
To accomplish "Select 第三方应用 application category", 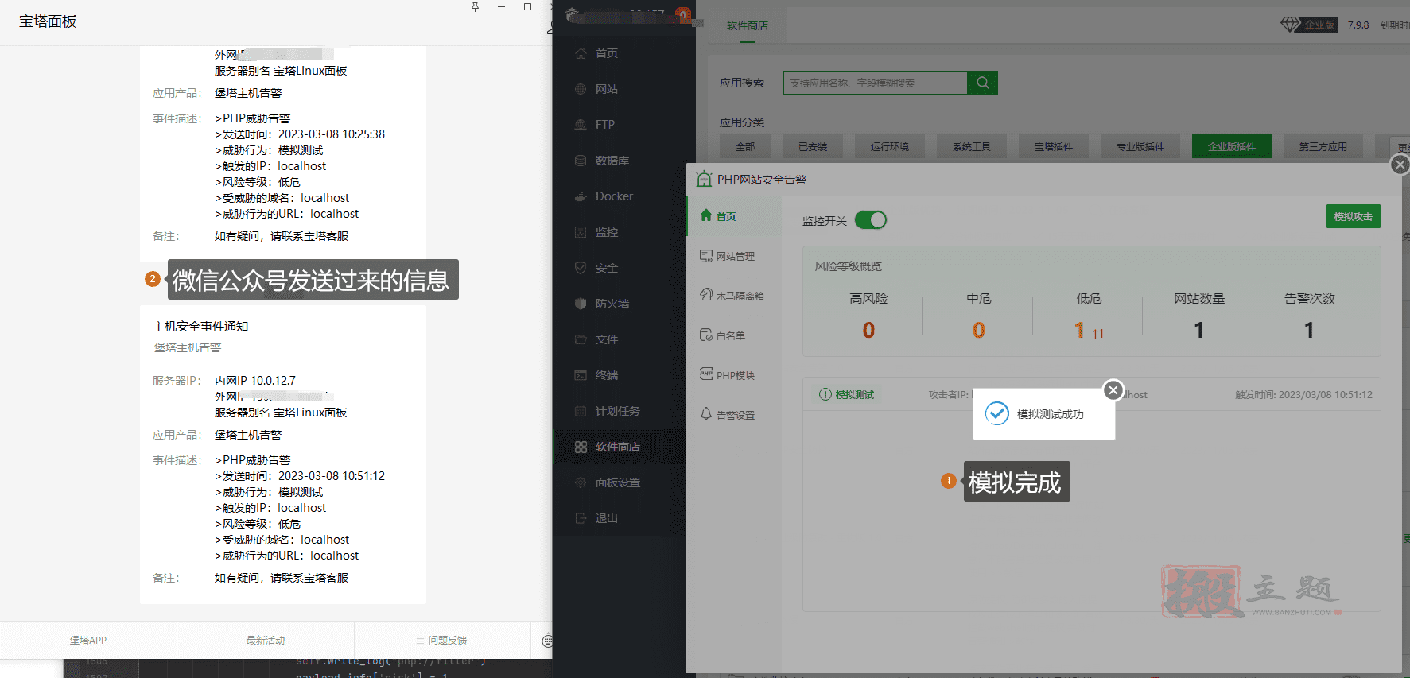I will [x=1323, y=146].
